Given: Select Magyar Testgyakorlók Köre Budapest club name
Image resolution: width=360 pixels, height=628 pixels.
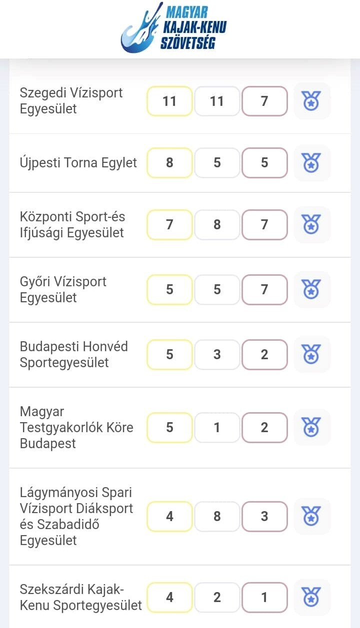Looking at the screenshot, I should 76,428.
